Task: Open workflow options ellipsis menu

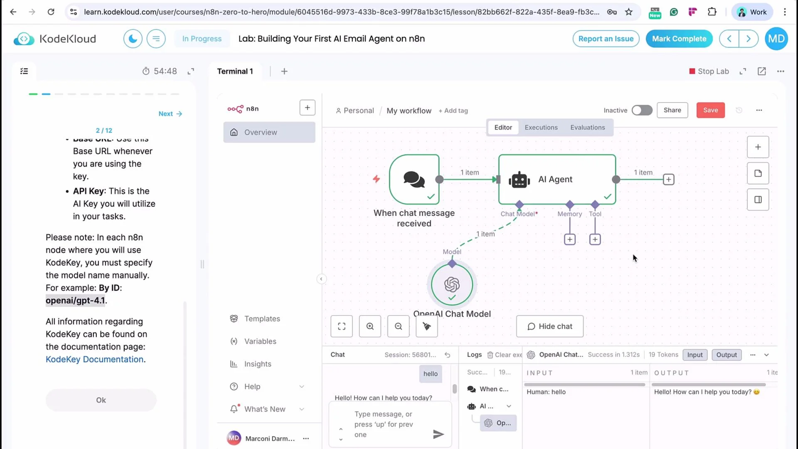Action: coord(759,110)
